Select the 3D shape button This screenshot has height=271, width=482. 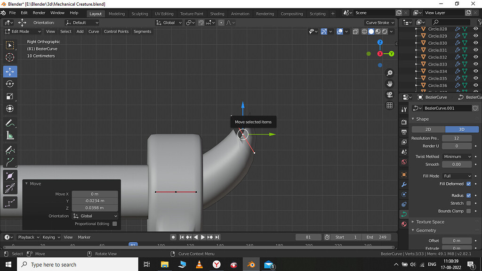pos(462,129)
